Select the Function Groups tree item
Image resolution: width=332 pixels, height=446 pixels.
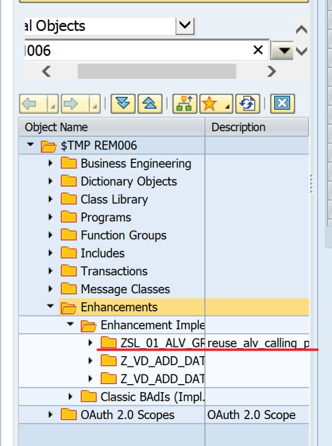124,235
